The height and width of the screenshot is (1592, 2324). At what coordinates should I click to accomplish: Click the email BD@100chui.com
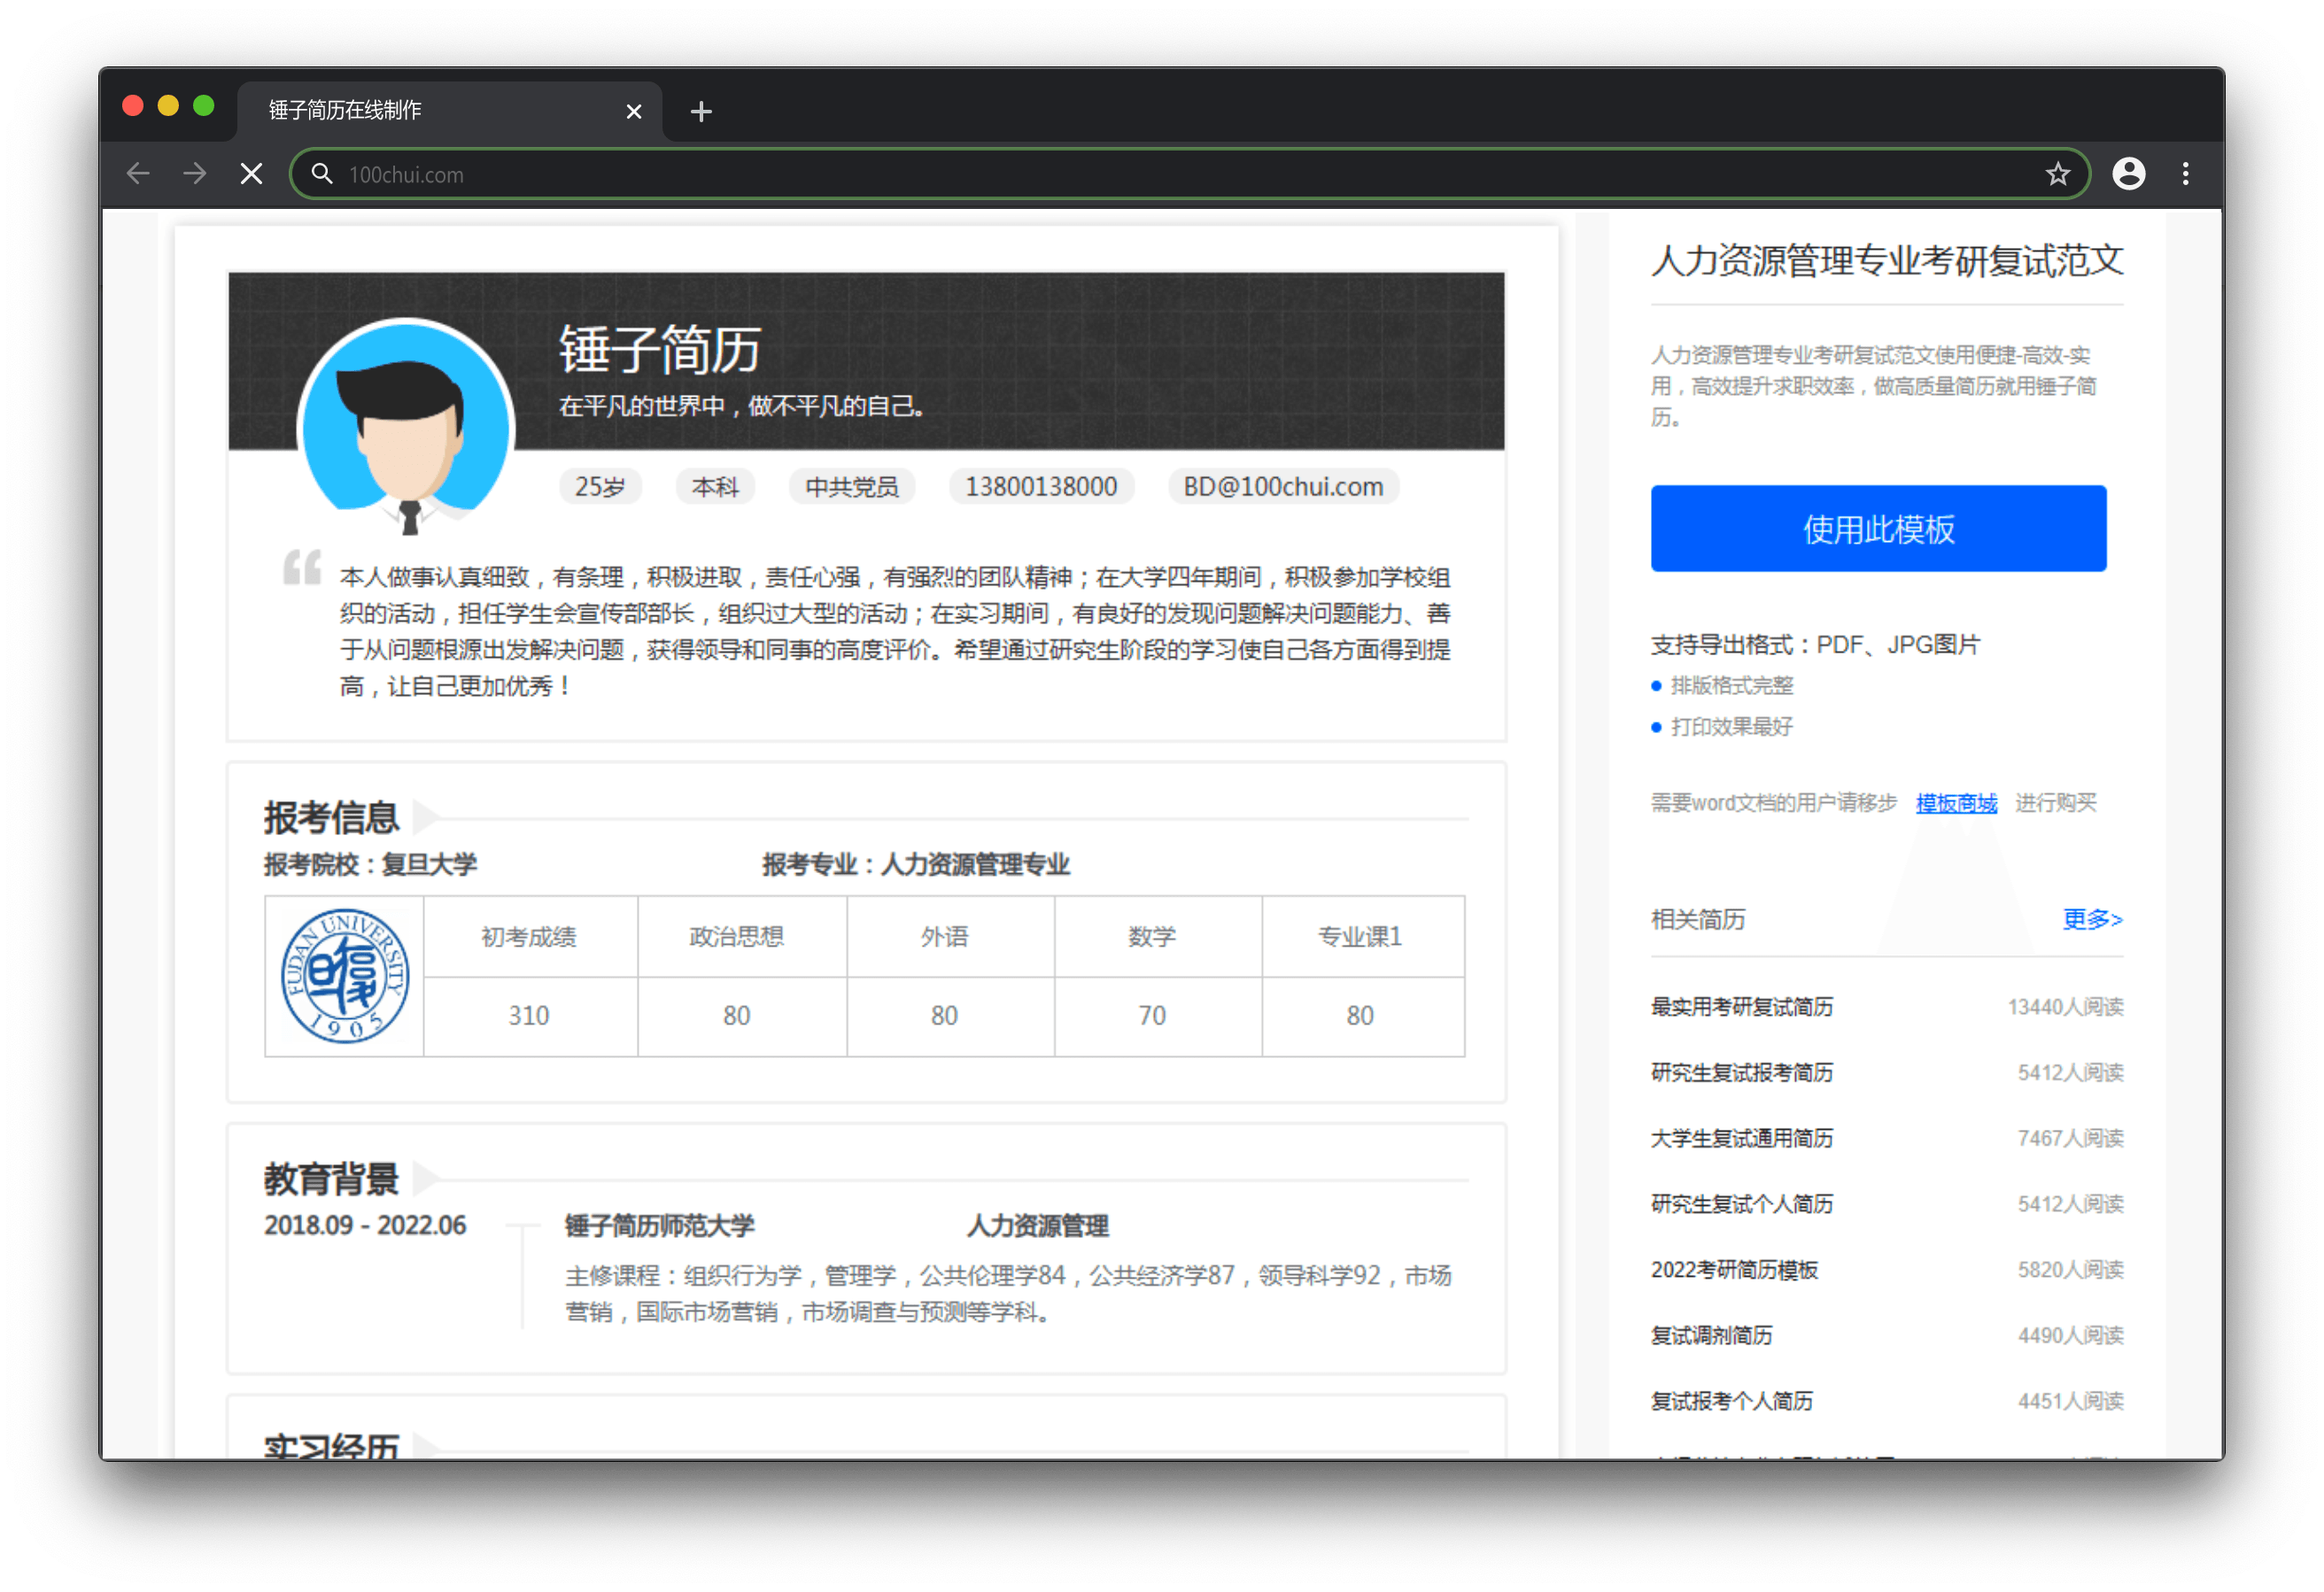pyautogui.click(x=1283, y=487)
